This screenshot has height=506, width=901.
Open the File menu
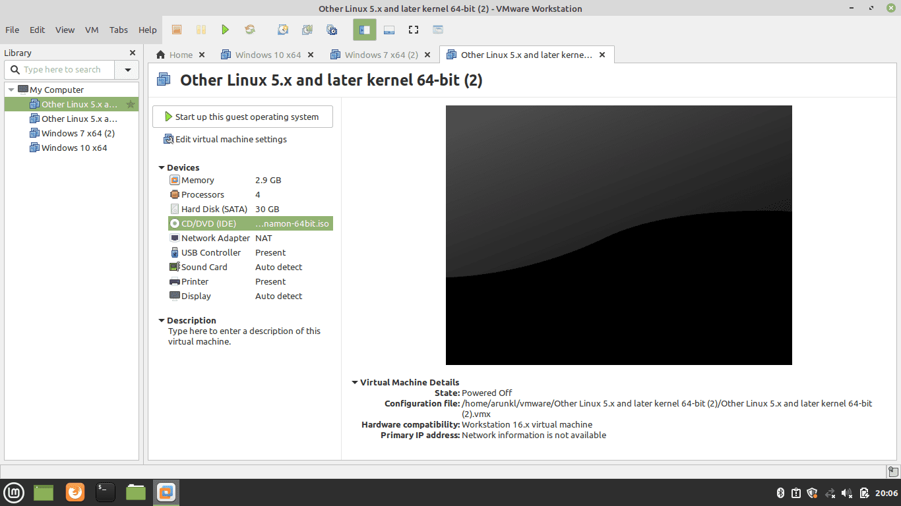tap(13, 30)
